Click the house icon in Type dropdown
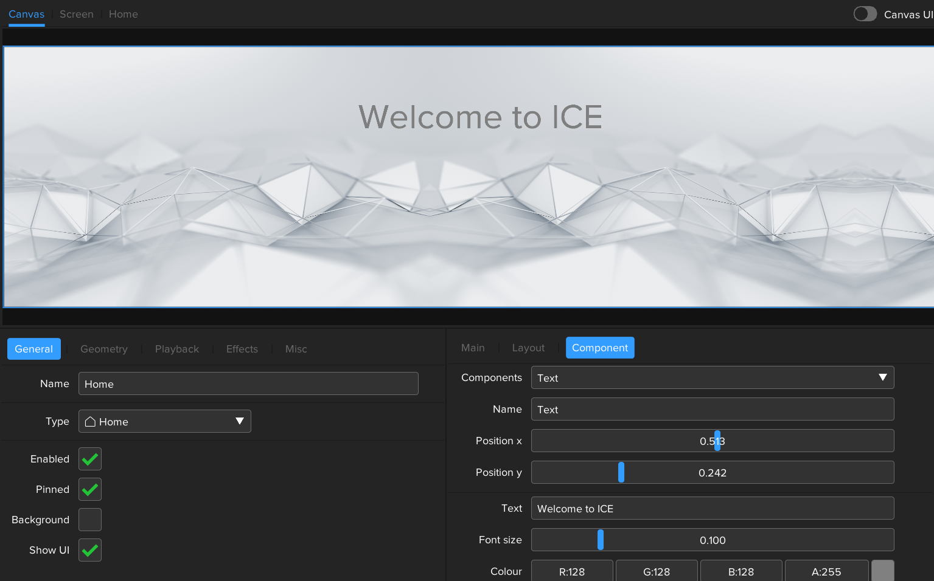This screenshot has width=934, height=581. pyautogui.click(x=90, y=422)
